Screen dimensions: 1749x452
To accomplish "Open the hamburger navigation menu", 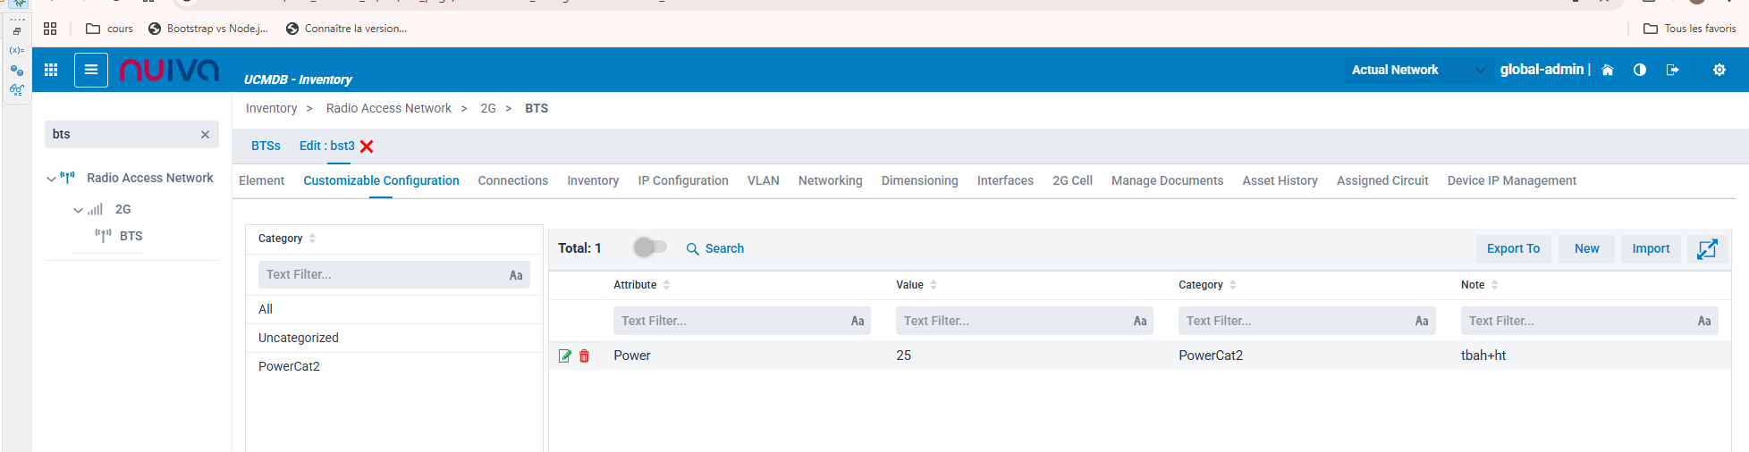I will 91,70.
